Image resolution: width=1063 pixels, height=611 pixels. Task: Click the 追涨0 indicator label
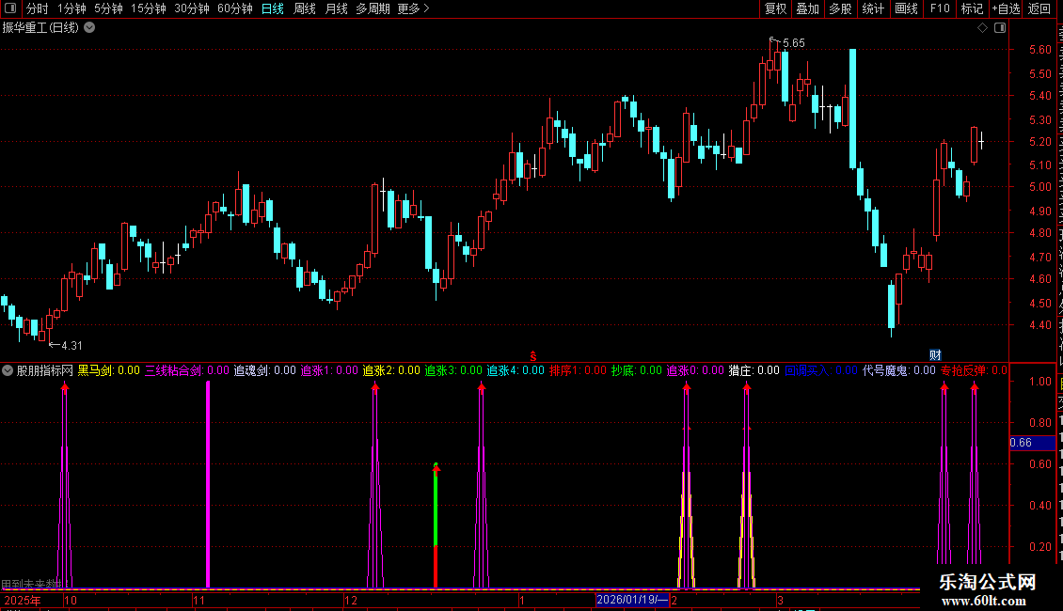(x=695, y=370)
